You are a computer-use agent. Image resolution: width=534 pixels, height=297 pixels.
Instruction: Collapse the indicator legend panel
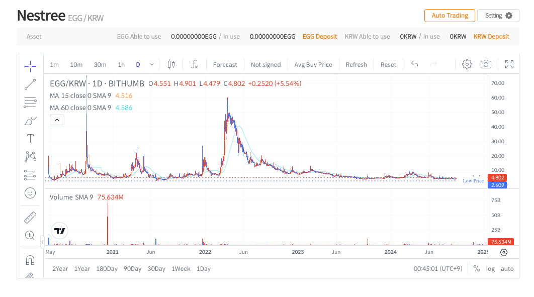pos(57,120)
